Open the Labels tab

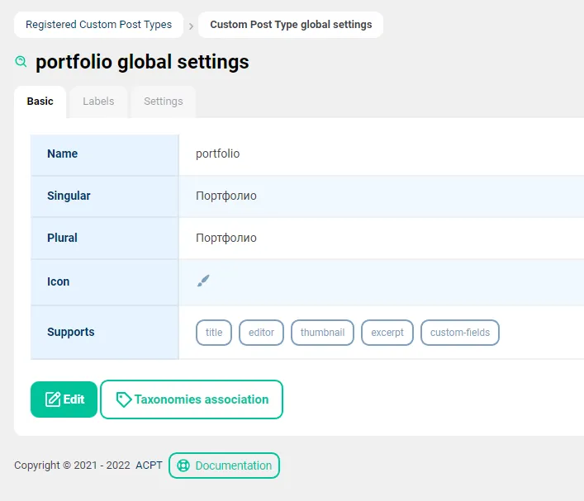(98, 102)
